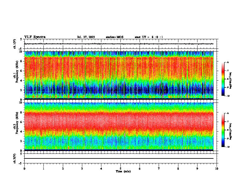
Task: Select the date text "Jul. 27, 2023"
Action: click(x=86, y=37)
